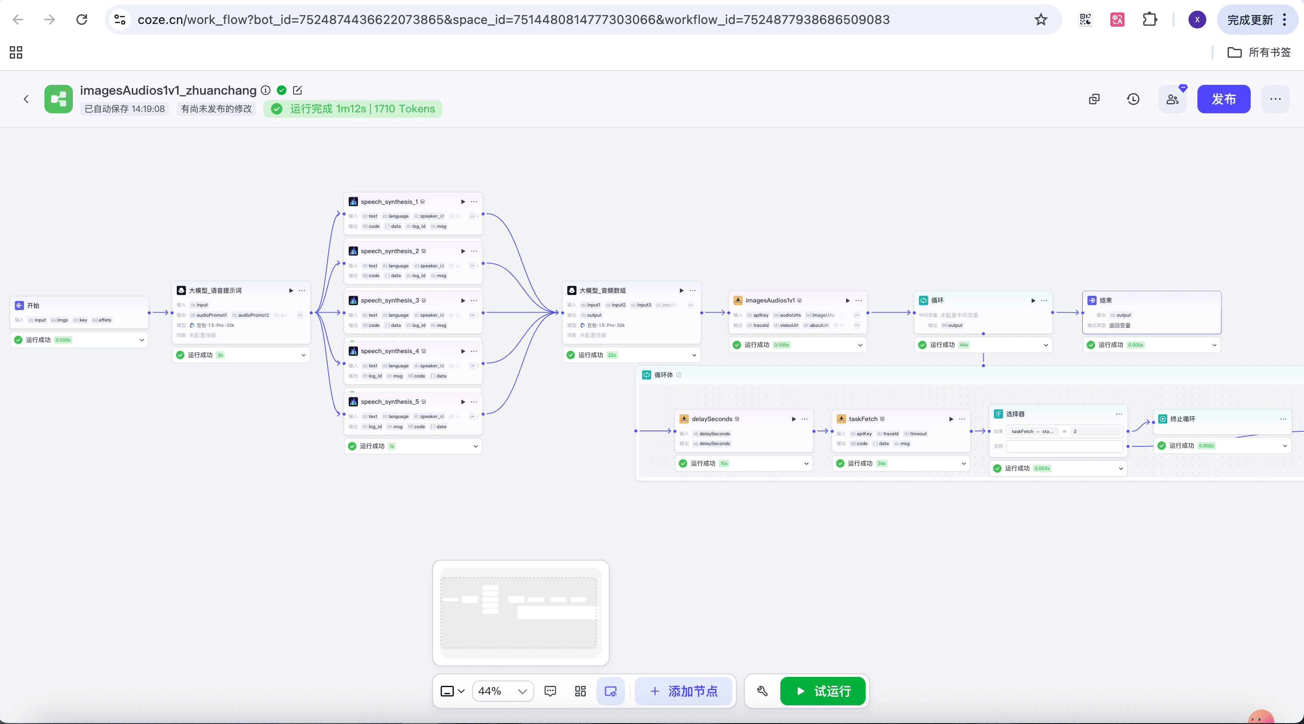Click the minimap canvas thumbnail

coord(520,613)
